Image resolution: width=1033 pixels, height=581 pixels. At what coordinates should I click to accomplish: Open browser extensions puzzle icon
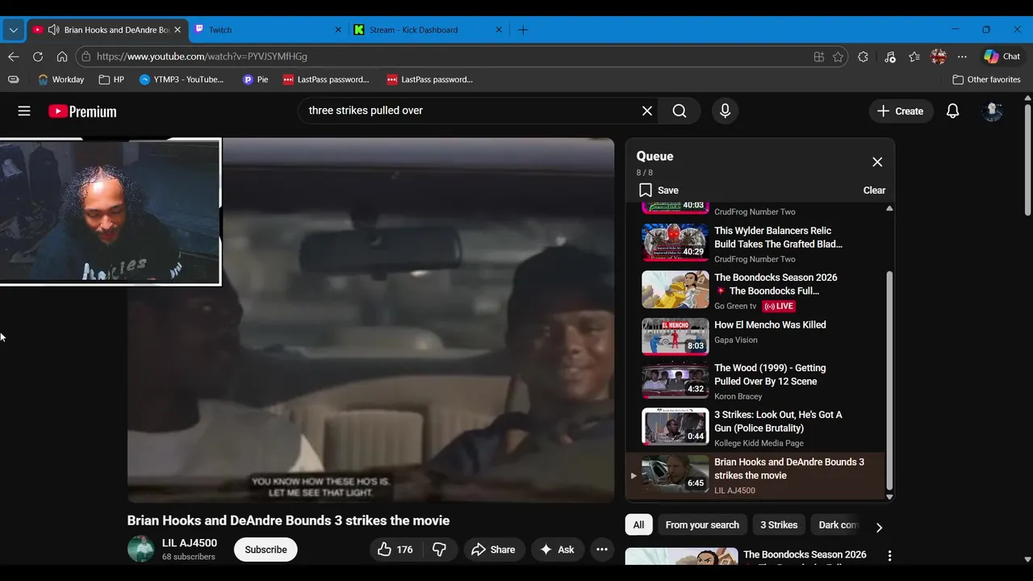[863, 56]
